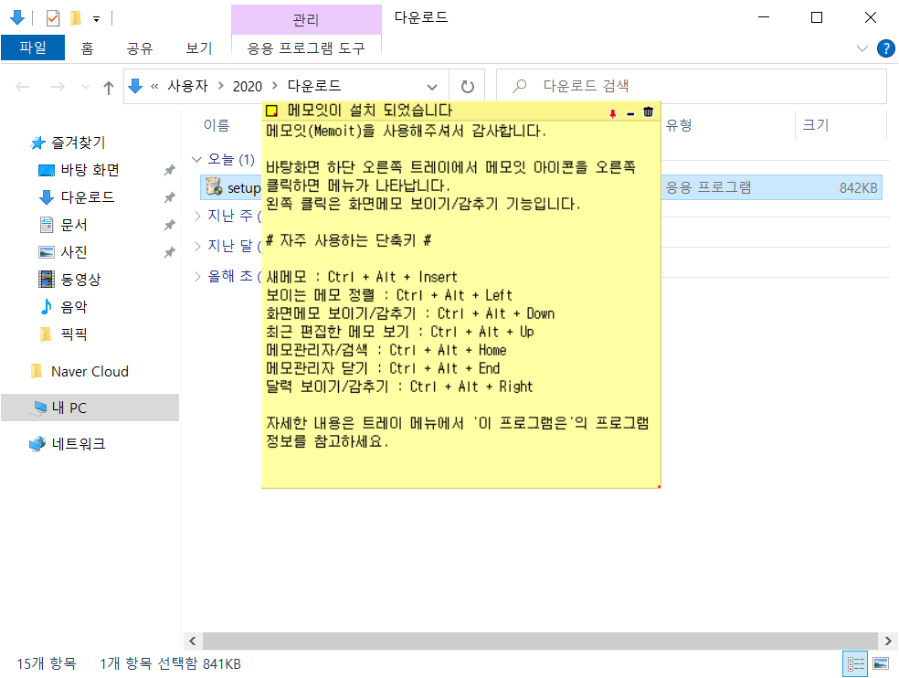Click the 842KB size cell
The width and height of the screenshot is (899, 678).
(x=858, y=187)
